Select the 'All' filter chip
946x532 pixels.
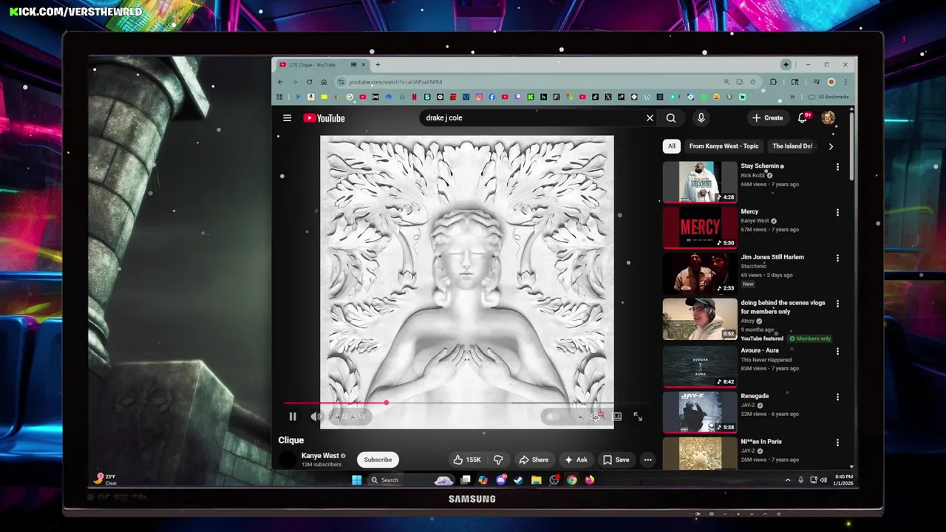(x=671, y=146)
